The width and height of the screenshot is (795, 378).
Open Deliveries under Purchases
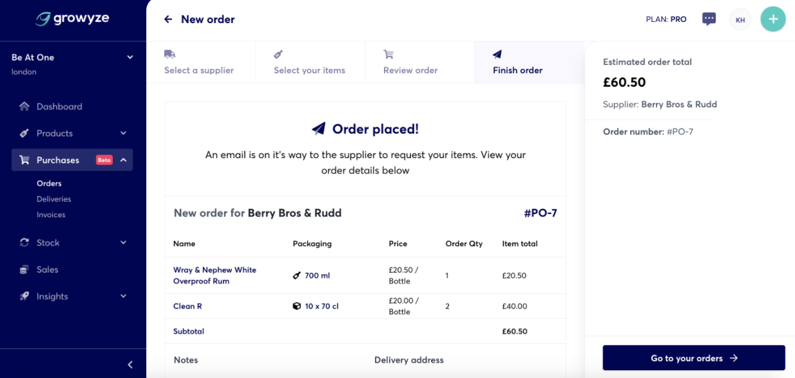[53, 199]
